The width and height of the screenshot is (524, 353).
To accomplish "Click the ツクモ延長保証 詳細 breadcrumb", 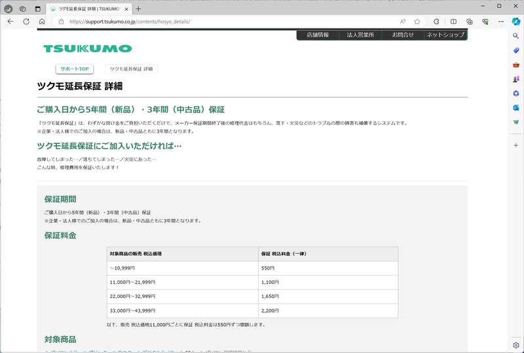I will pyautogui.click(x=131, y=69).
